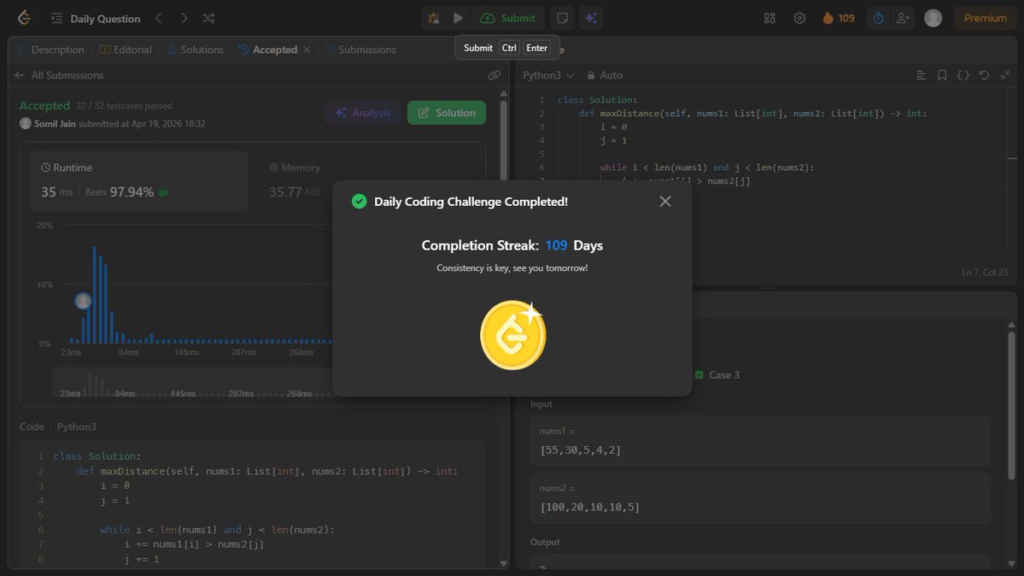Click the bookmark icon in editor toolbar
Image resolution: width=1024 pixels, height=576 pixels.
pos(942,75)
